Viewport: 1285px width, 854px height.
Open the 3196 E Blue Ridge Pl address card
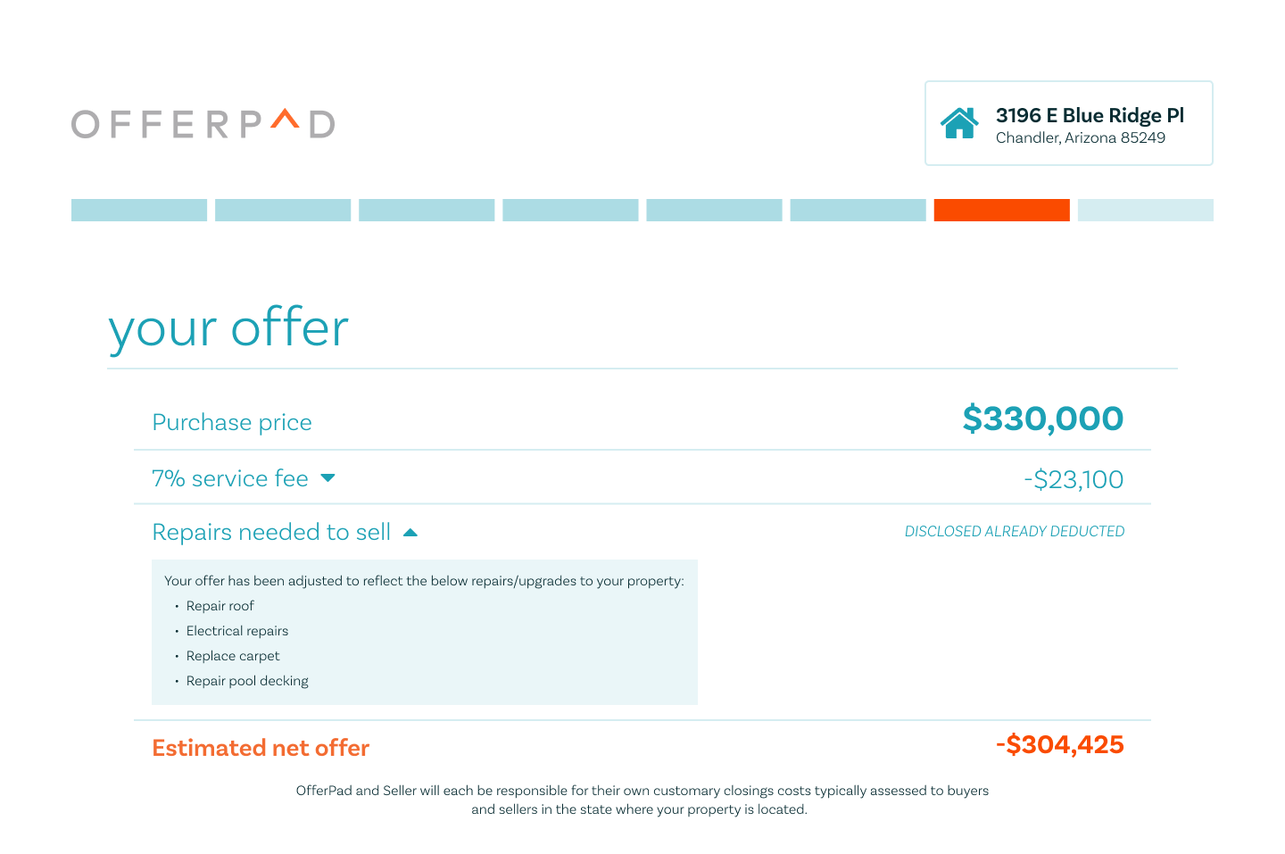point(1068,123)
